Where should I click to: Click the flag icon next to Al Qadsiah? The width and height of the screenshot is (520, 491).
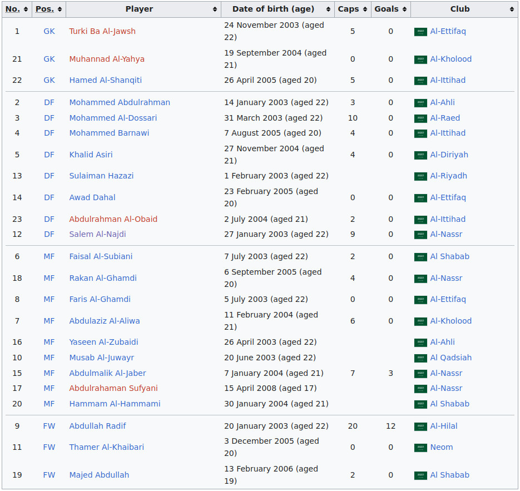click(420, 358)
